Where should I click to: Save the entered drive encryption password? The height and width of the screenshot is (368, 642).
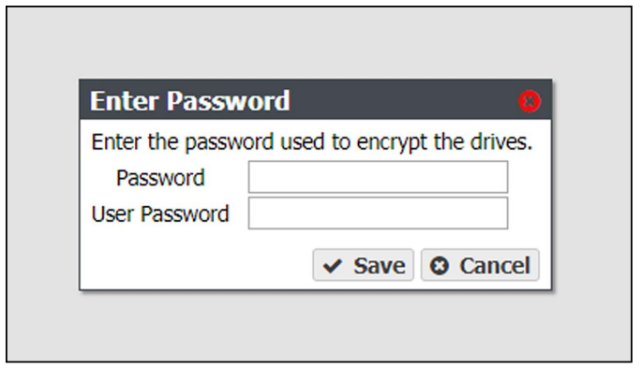pos(363,265)
